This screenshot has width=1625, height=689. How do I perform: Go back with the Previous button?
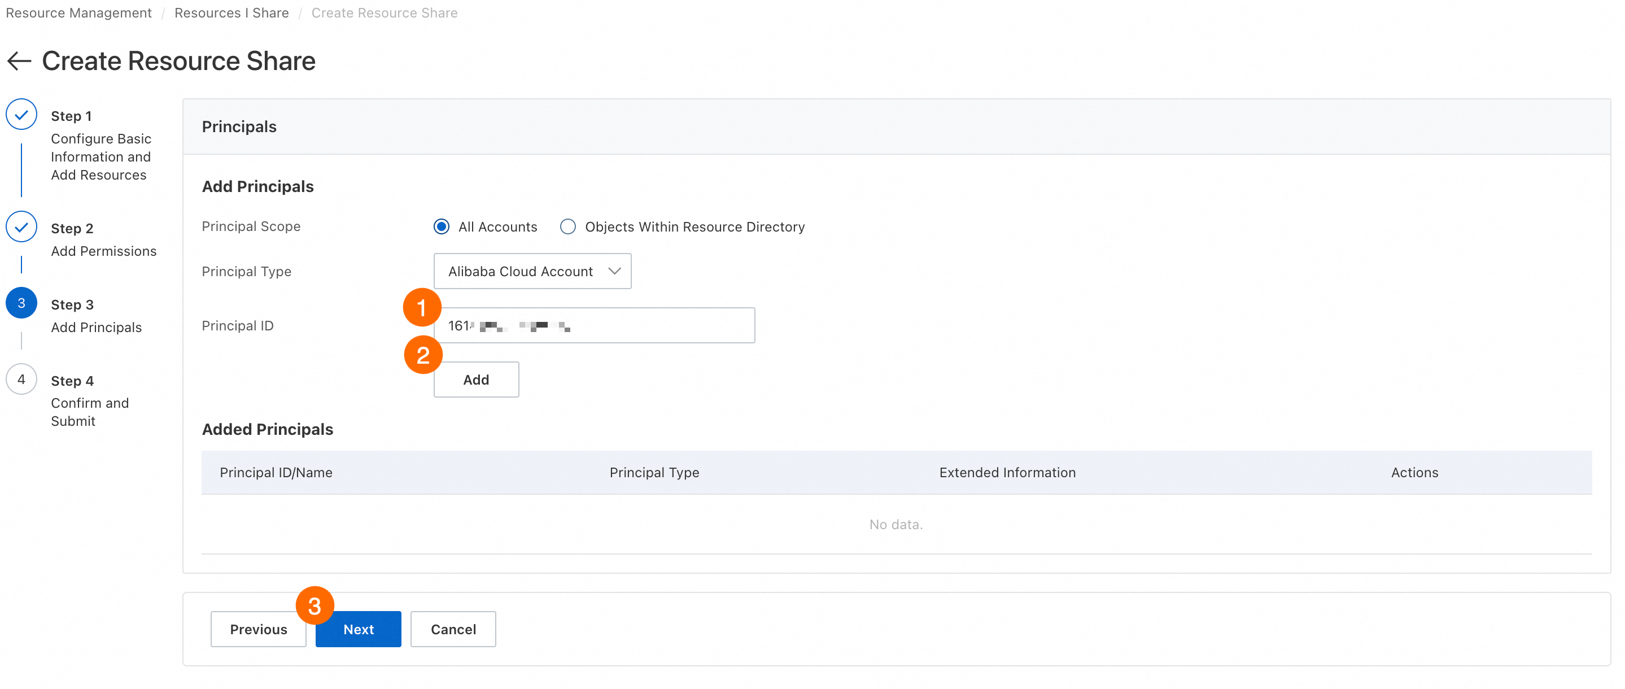pos(258,629)
